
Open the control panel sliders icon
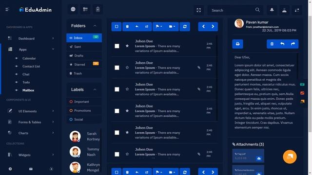[x=297, y=10]
